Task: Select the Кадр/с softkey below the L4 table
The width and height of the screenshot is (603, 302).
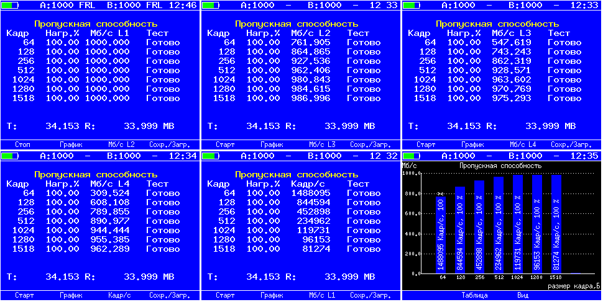Action: (121, 295)
